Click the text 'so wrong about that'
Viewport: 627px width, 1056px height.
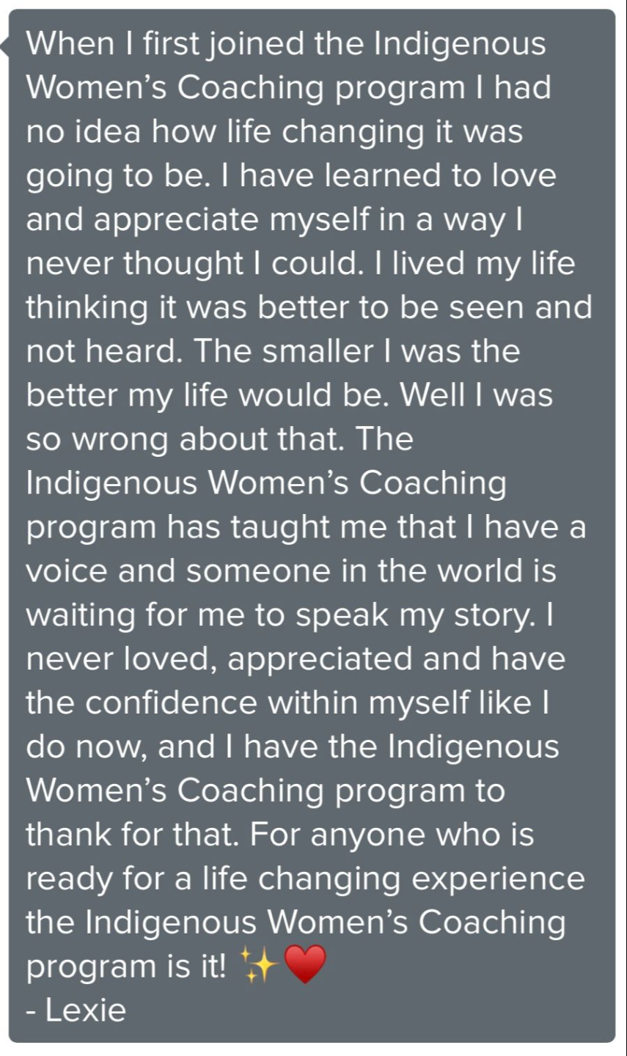click(186, 439)
